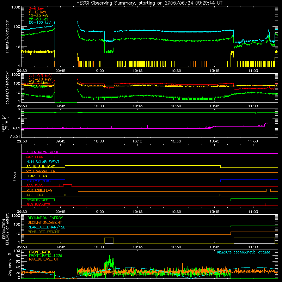Viewport: 282px width, 282px height.
Task: Select the SAA_FLAG label
Action: pos(35,185)
